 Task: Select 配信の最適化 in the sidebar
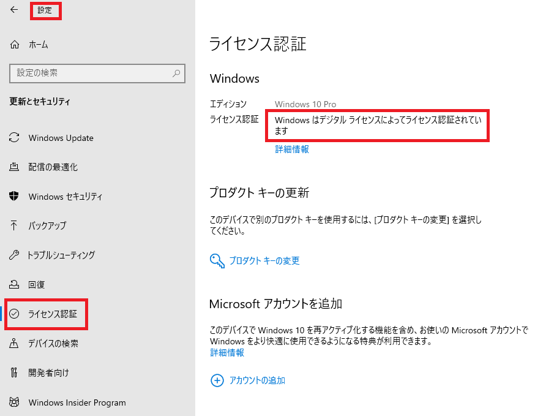(53, 167)
